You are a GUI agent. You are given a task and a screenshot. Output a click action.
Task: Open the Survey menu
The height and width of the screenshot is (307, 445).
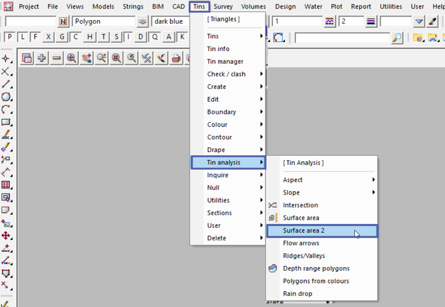point(223,6)
